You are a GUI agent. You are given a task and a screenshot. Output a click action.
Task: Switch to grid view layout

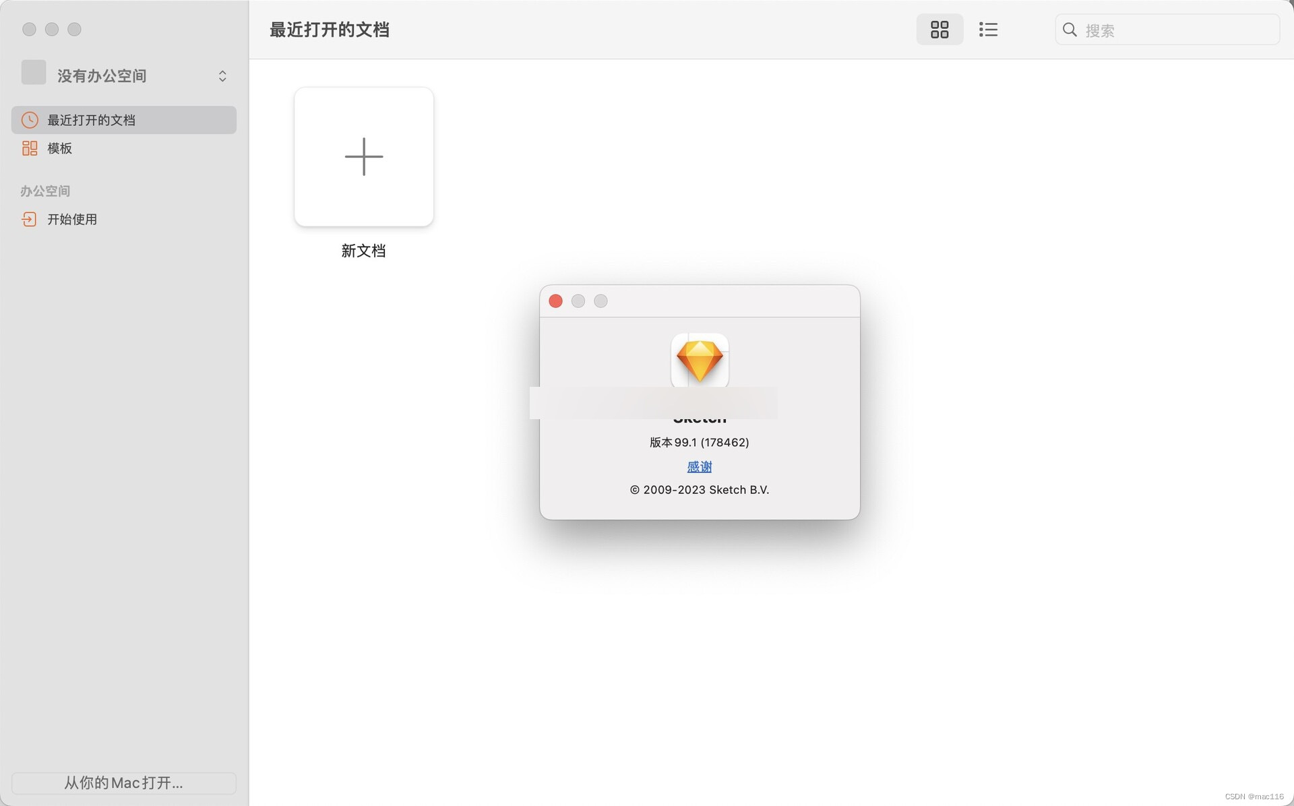click(x=939, y=30)
